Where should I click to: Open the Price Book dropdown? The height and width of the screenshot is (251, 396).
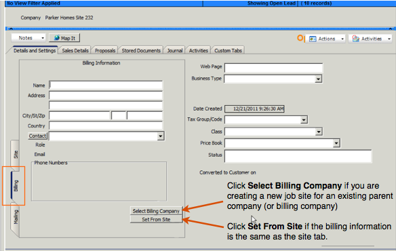pyautogui.click(x=336, y=143)
